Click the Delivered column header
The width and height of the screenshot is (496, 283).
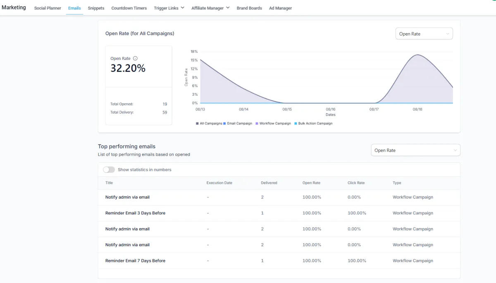pyautogui.click(x=269, y=183)
